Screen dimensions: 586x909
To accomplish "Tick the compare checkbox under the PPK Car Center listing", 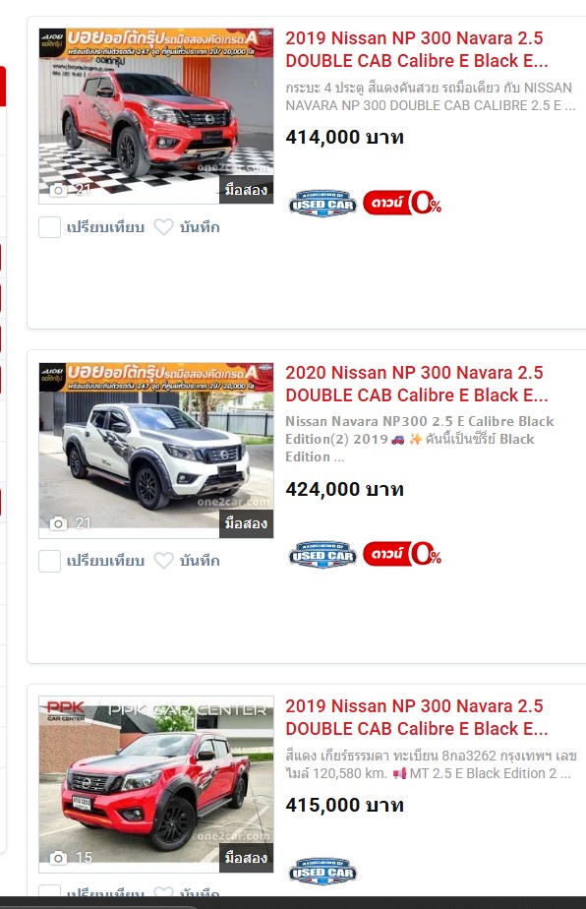I will tap(49, 890).
